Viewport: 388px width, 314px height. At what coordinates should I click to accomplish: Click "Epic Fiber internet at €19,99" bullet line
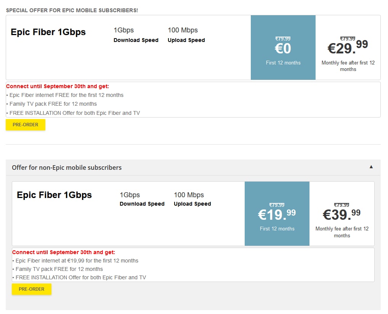pos(77,261)
